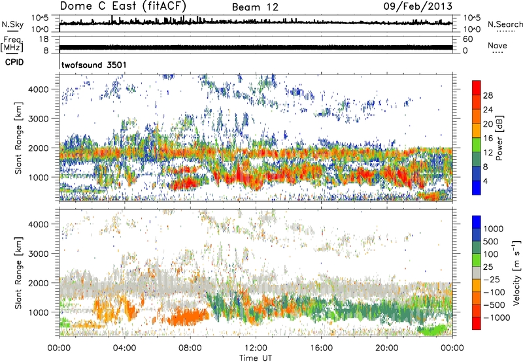Viewport: 523px width, 362px height.
Task: Click the 'Dome C East (fitACF)' title text
Action: pos(123,6)
